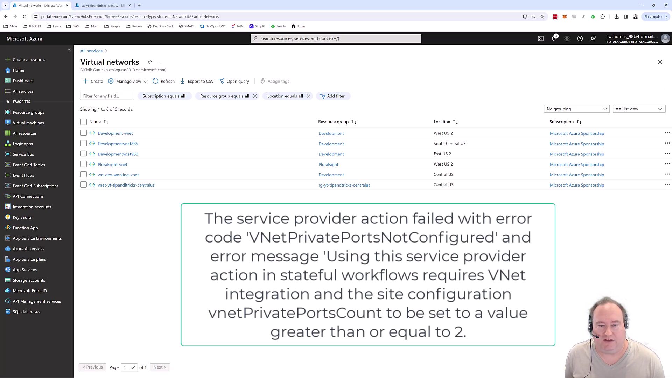Click the Add filter button
Viewport: 672px width, 378px height.
click(333, 96)
